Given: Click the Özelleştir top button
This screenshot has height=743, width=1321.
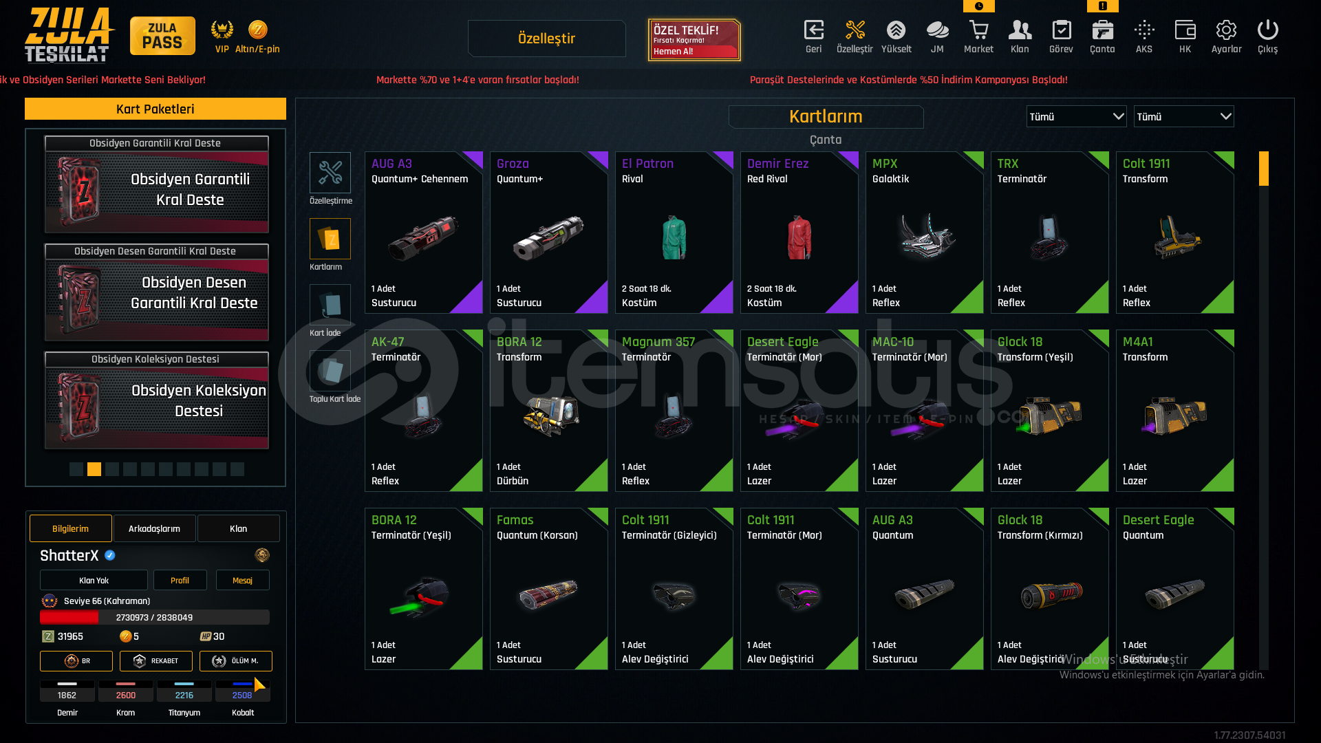Looking at the screenshot, I should (x=546, y=39).
